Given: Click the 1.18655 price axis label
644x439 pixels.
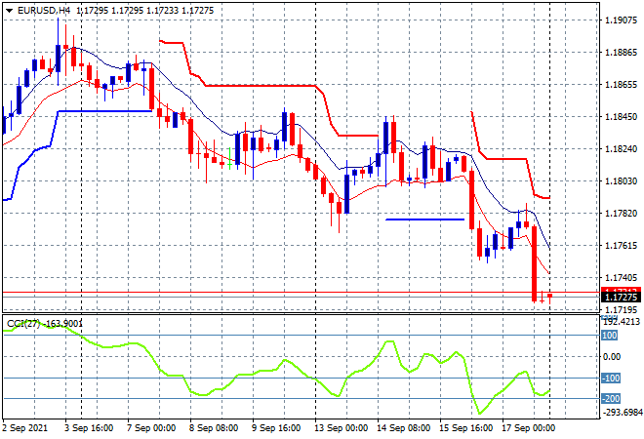Looking at the screenshot, I should 621,85.
